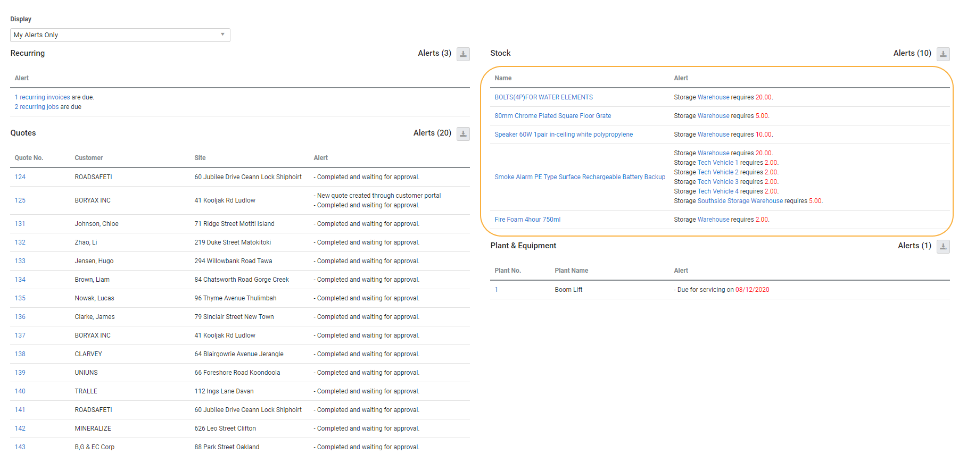959x454 pixels.
Task: Open quote 138 for CLARVEY
Action: click(20, 354)
